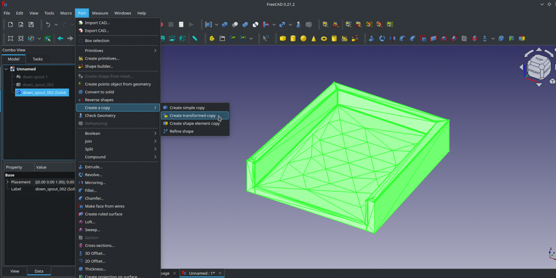Select Check Geometry menu entry

[x=118, y=116]
